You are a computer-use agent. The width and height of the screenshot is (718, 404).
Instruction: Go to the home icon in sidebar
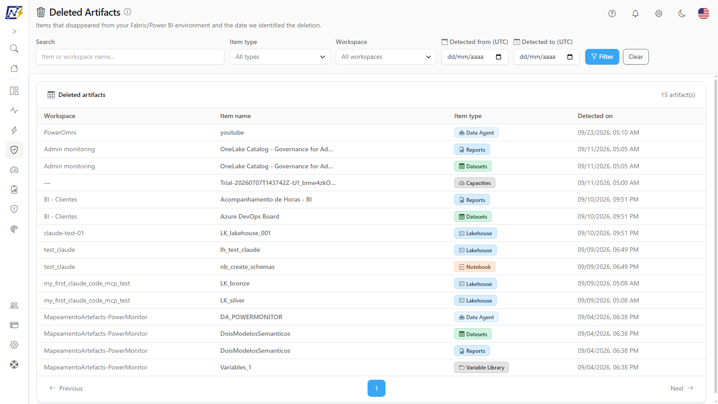click(14, 68)
